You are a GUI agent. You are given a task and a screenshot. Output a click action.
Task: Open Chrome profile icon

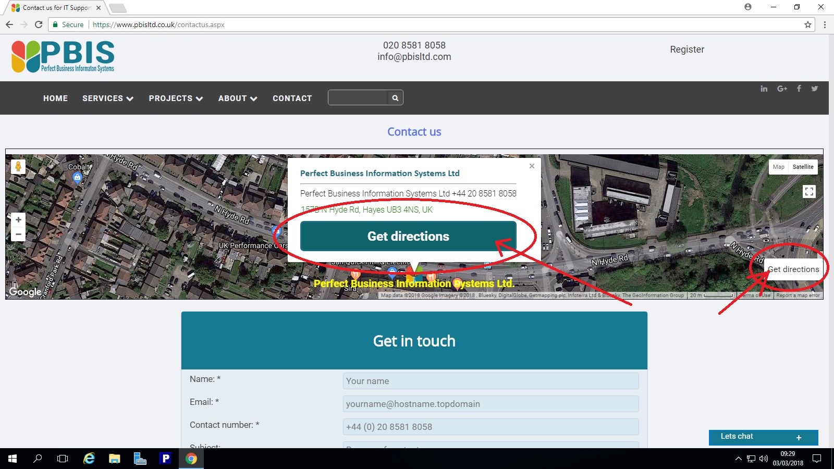click(x=748, y=7)
